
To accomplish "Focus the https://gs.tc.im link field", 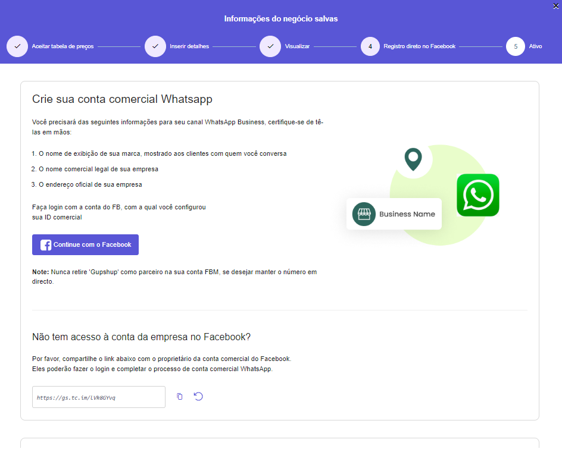I will click(99, 397).
